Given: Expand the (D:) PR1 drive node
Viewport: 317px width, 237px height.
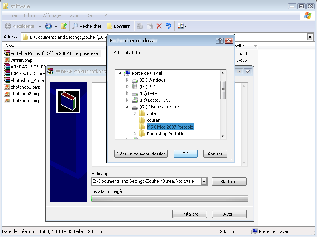Looking at the screenshot, I should coord(127,87).
